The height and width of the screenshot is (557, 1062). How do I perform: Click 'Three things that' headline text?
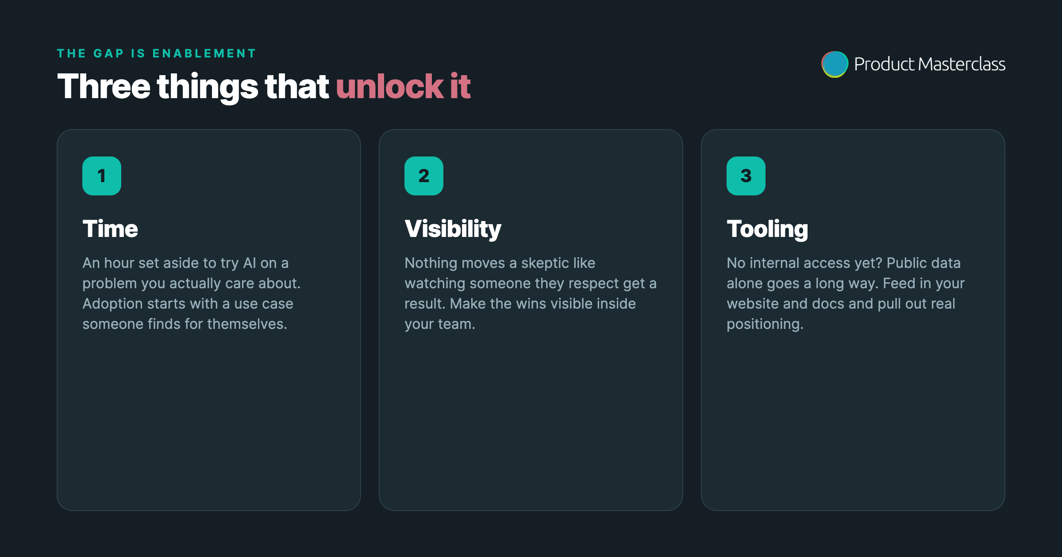[193, 87]
